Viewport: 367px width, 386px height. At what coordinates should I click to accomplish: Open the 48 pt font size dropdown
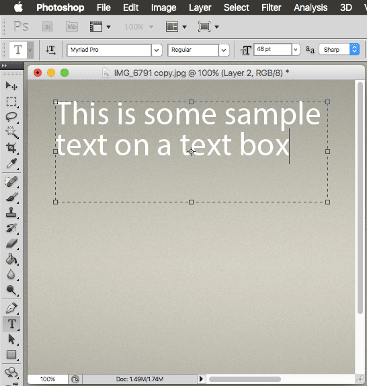[x=296, y=50]
